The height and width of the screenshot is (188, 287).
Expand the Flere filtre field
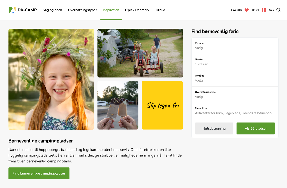(235, 111)
